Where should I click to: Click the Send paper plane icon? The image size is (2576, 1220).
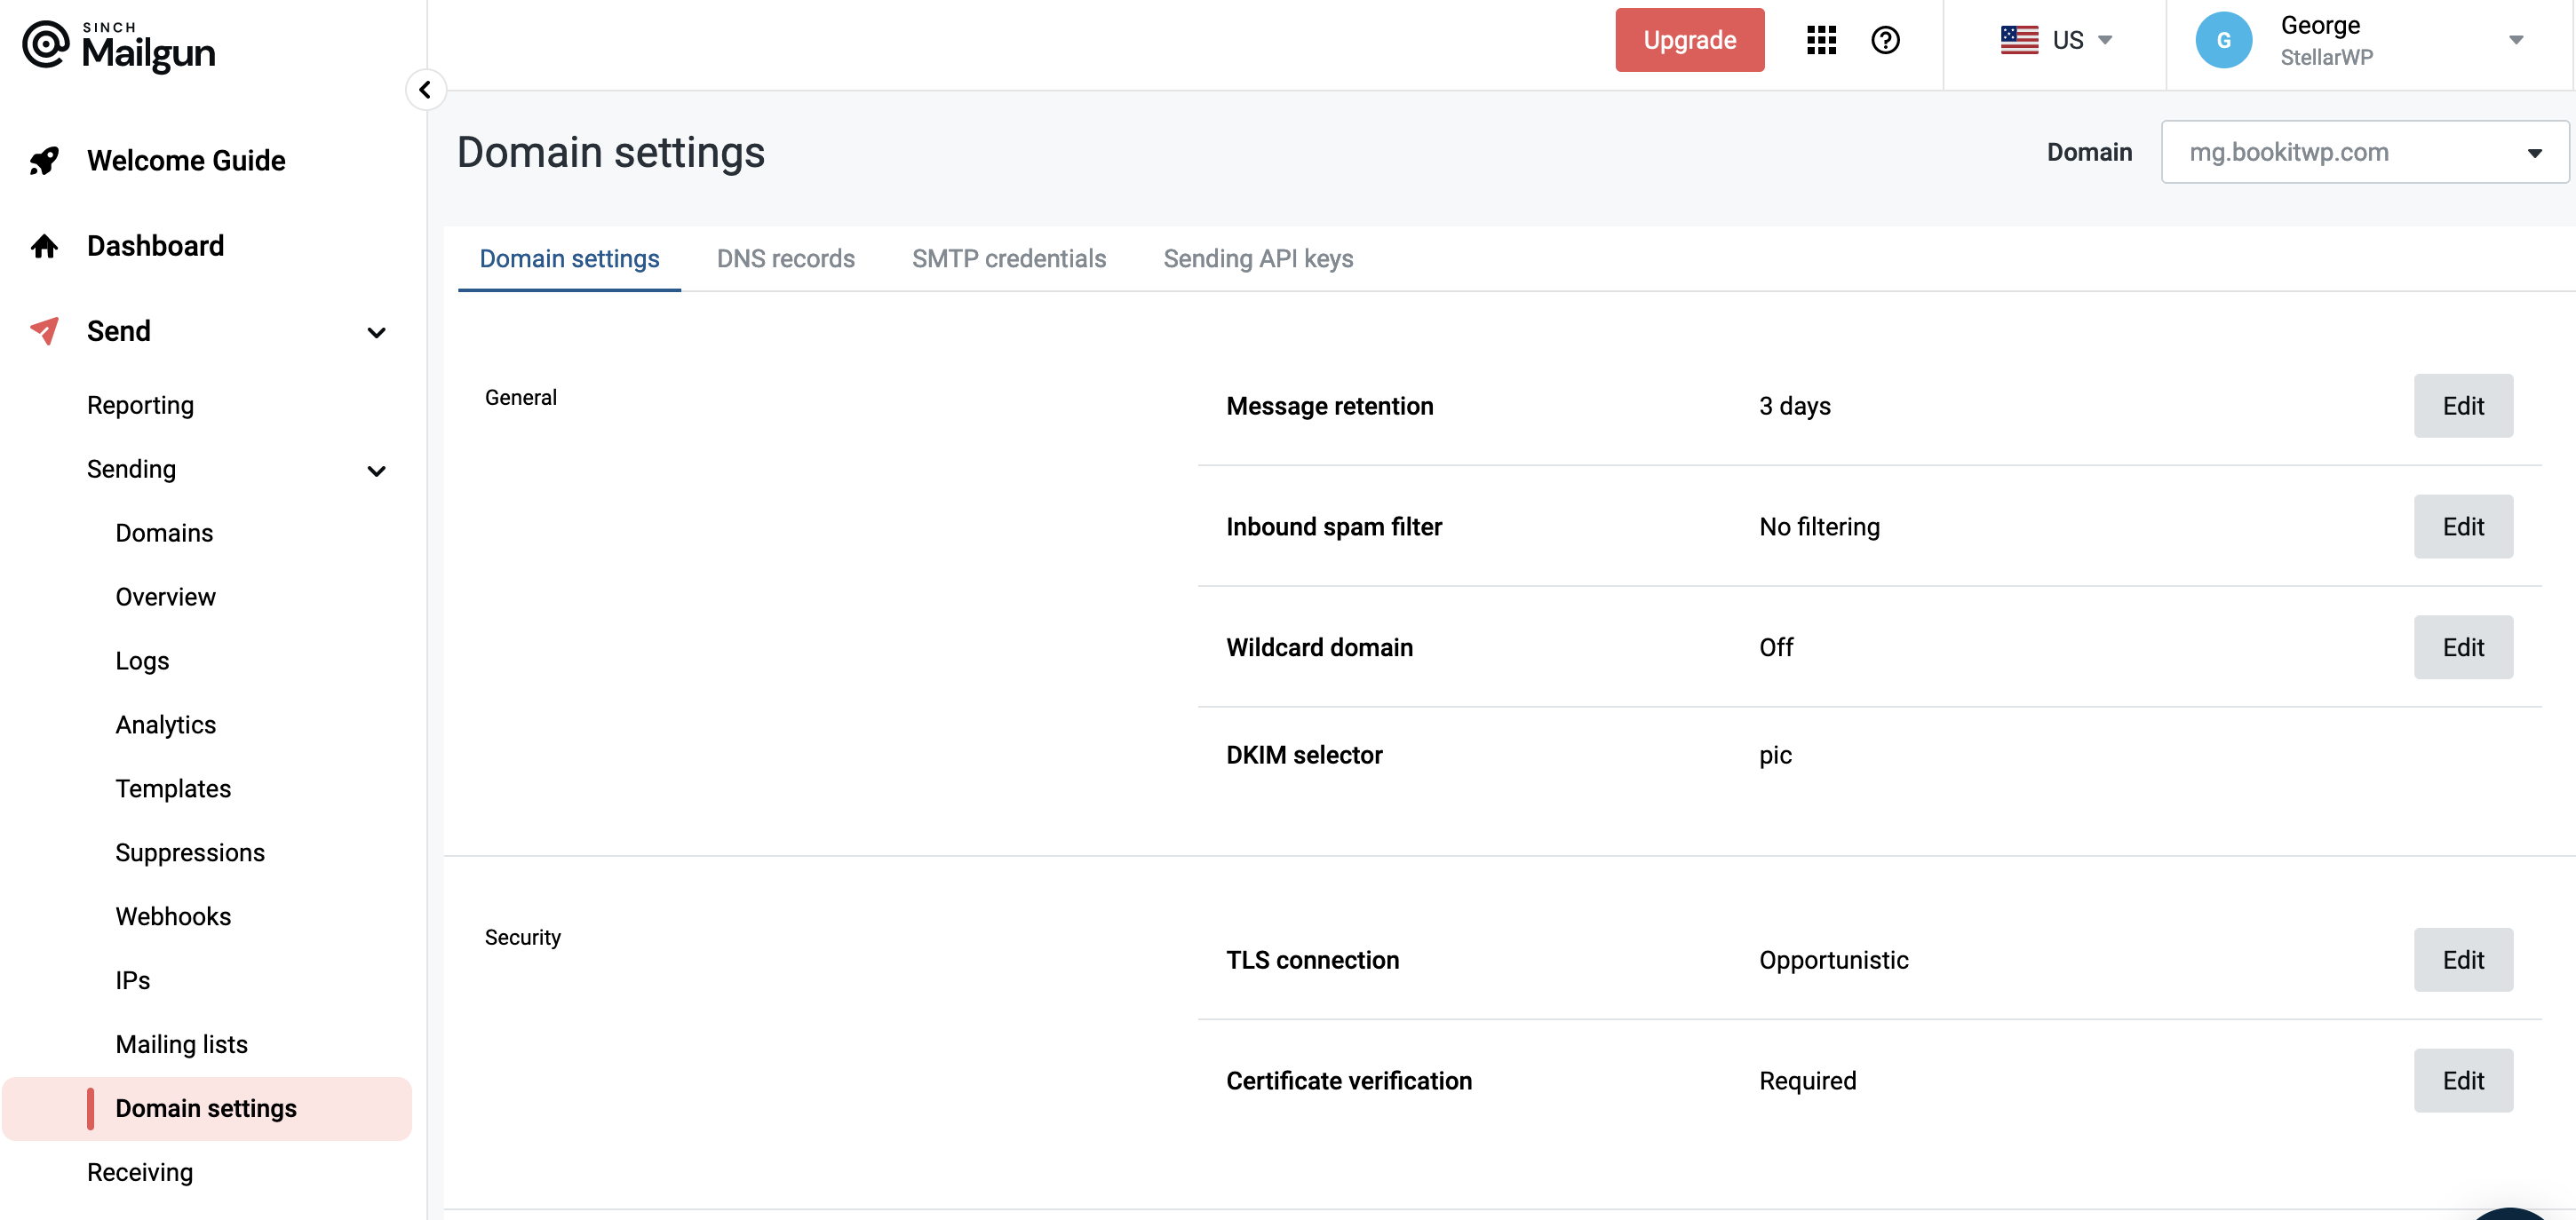pyautogui.click(x=43, y=331)
